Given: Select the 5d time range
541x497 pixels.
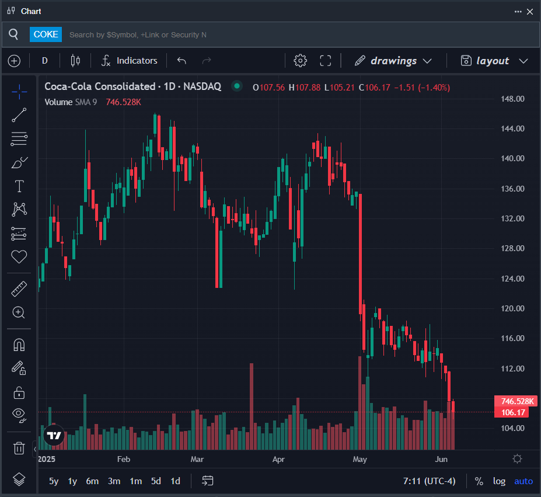Looking at the screenshot, I should 156,481.
